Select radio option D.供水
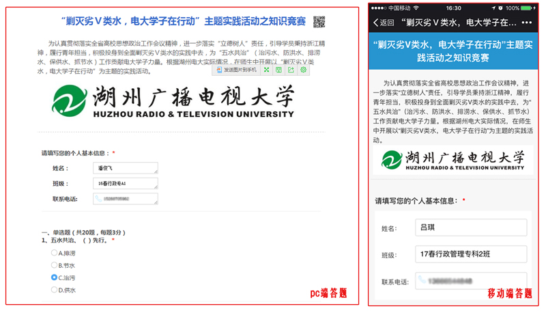Image resolution: width=546 pixels, height=315 pixels. click(x=55, y=290)
